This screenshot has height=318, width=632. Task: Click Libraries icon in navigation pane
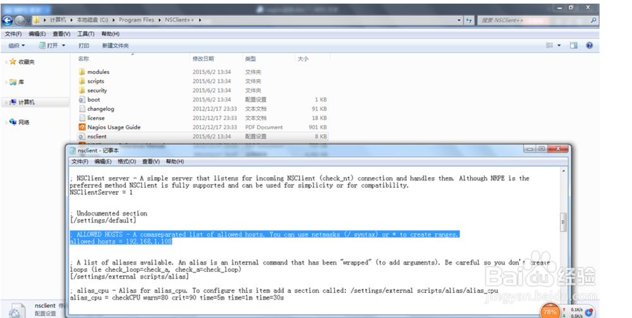click(13, 82)
